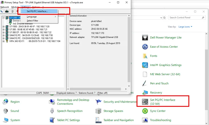Open the Storage Spaces icon

[98, 111]
